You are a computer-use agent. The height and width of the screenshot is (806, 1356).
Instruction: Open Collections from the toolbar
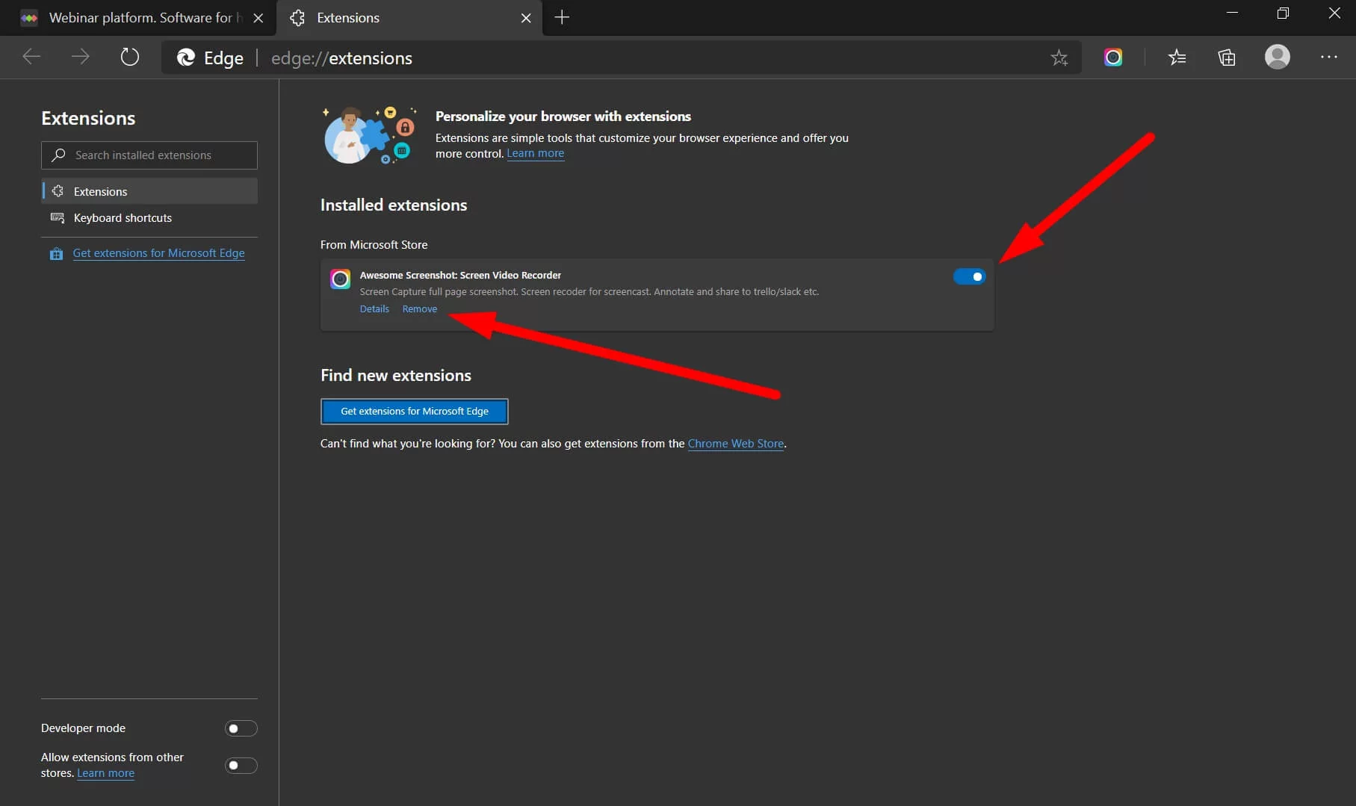pyautogui.click(x=1227, y=58)
